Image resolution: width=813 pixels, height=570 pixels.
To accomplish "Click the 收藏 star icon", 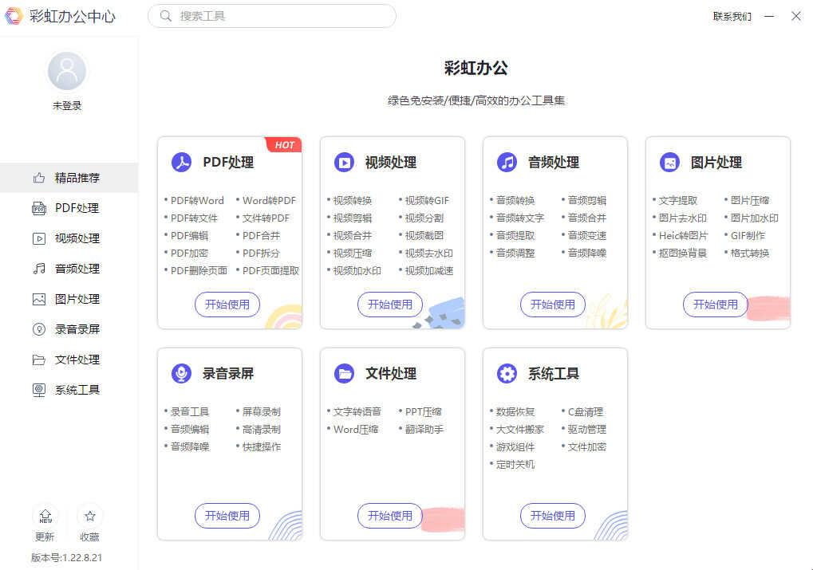I will coord(89,516).
